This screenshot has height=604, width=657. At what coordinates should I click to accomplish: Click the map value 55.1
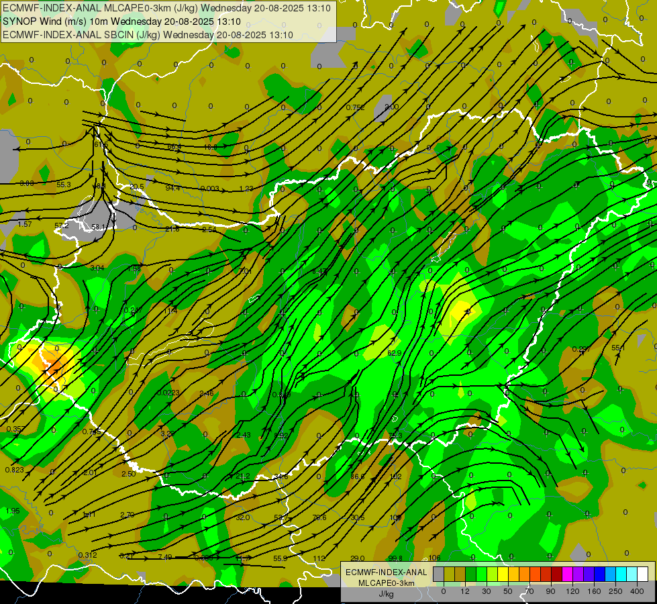pyautogui.click(x=618, y=348)
